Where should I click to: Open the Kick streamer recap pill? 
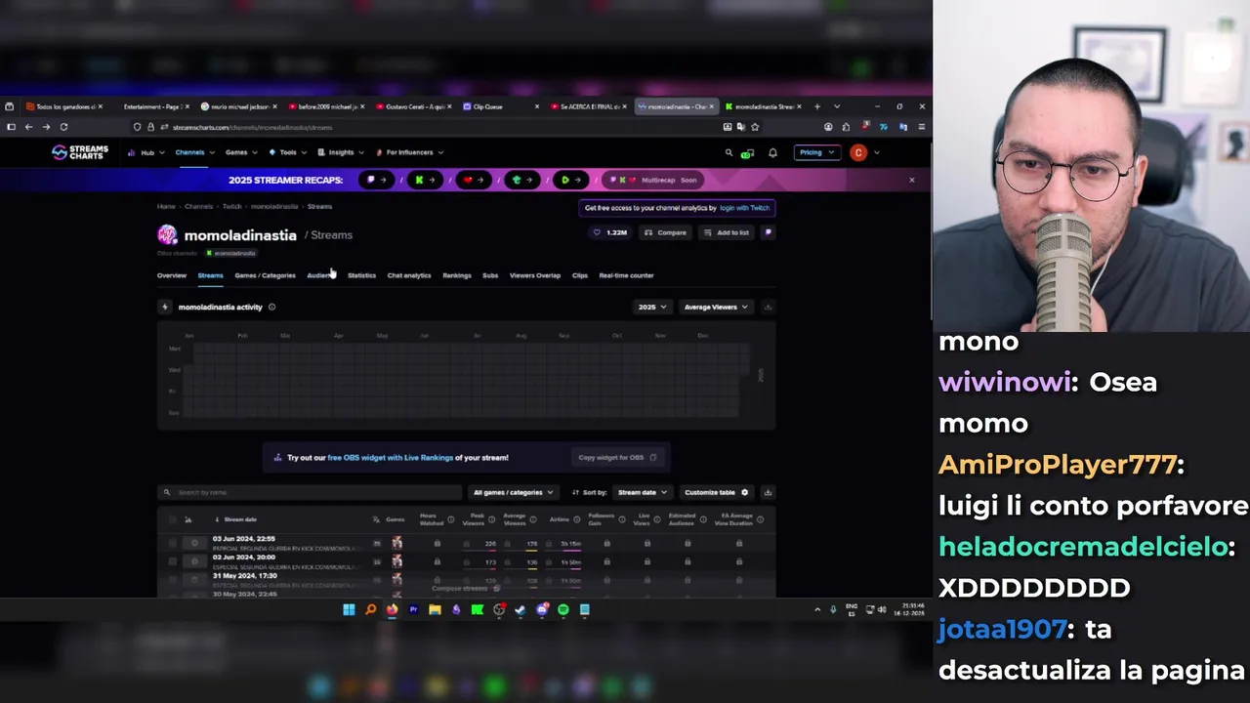click(425, 180)
